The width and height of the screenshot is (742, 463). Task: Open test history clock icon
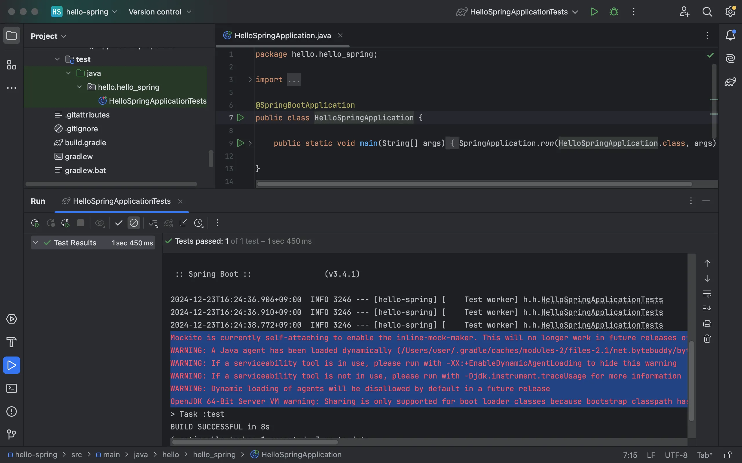[198, 223]
